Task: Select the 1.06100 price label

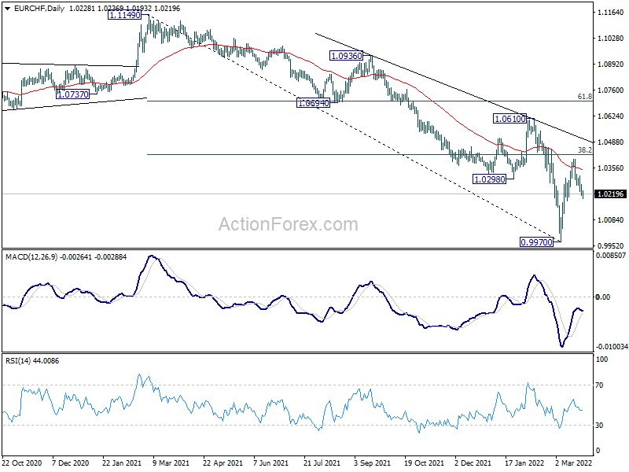Action: (509, 119)
